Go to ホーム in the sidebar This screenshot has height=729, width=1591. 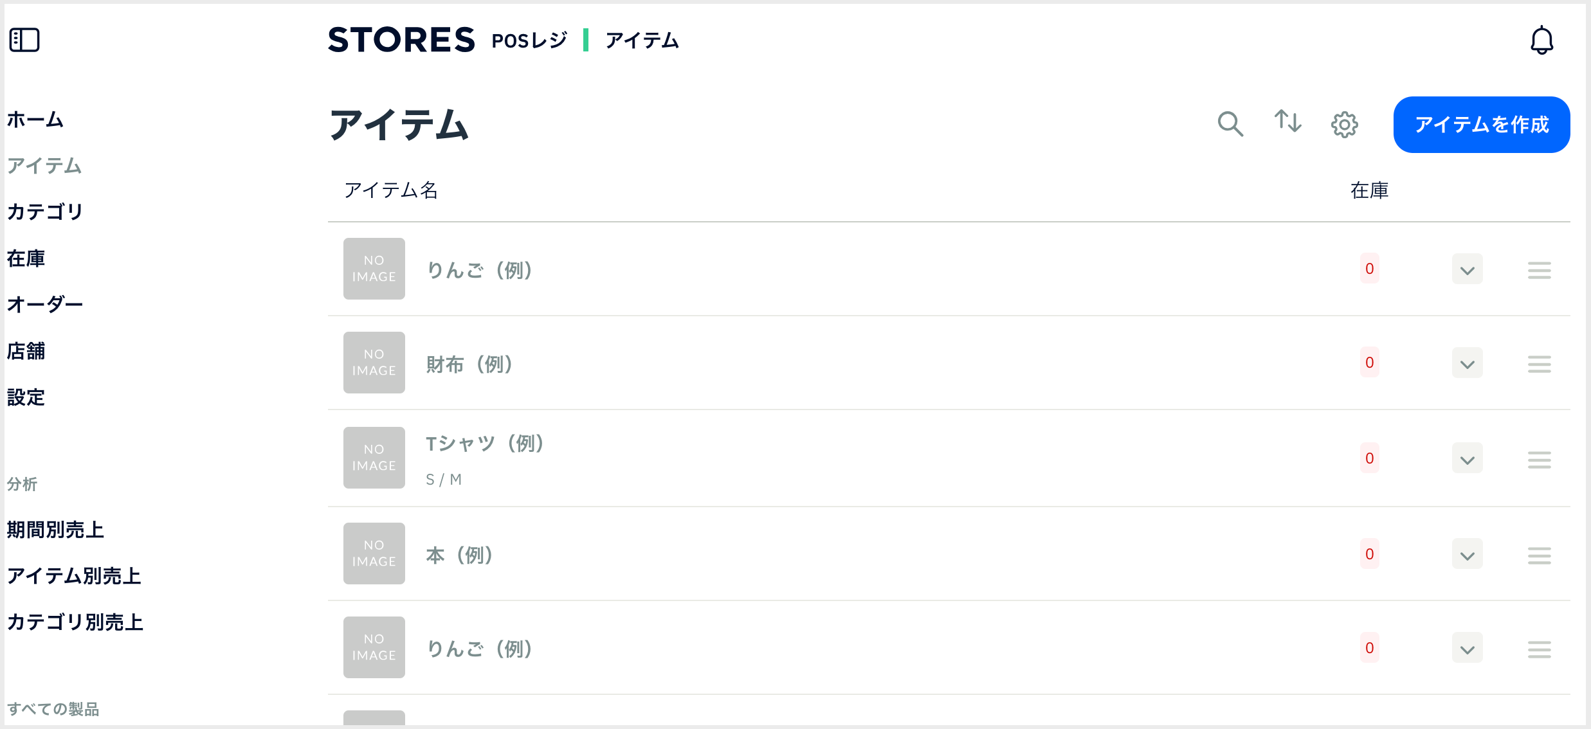click(x=35, y=120)
